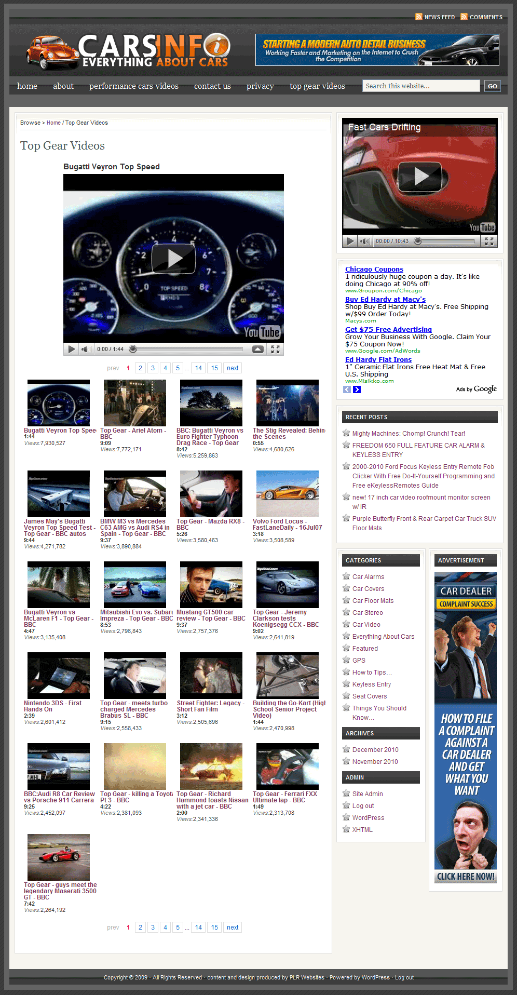The width and height of the screenshot is (517, 995).
Task: Play the Bugatti Veyron Top Speed video
Action: coord(173,259)
